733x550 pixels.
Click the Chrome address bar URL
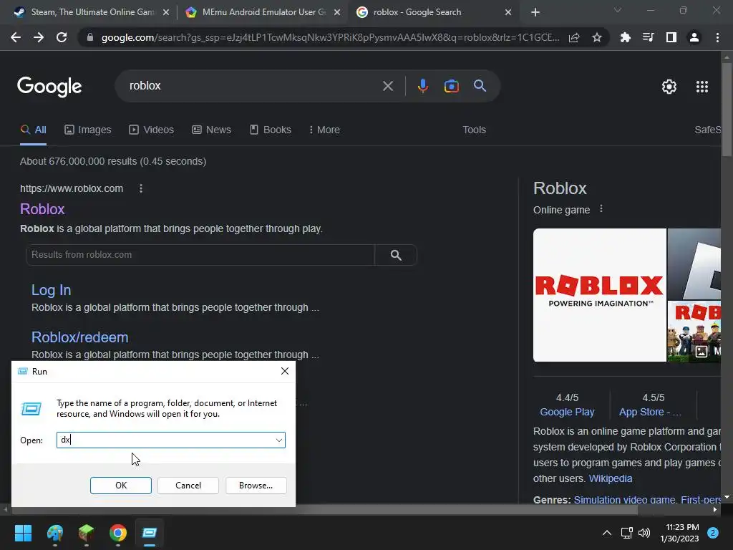[x=329, y=37]
